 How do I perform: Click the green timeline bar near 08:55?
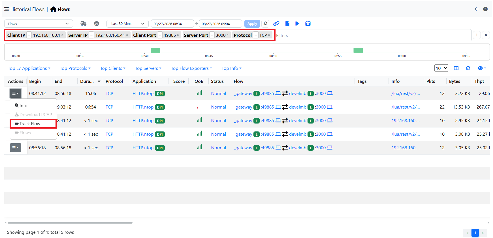(x=358, y=50)
